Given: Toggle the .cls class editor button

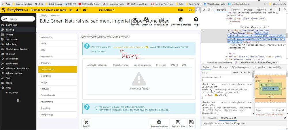Looking at the screenshot, I should [x=242, y=73].
